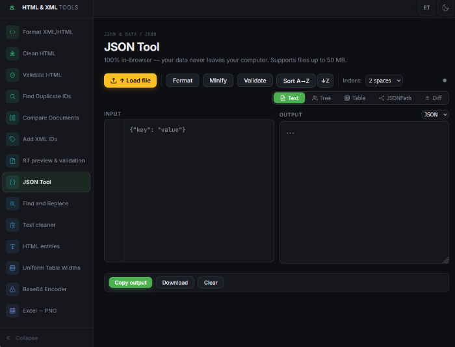The width and height of the screenshot is (455, 347).
Task: Click the RT preview & validation document icon
Action: point(12,161)
